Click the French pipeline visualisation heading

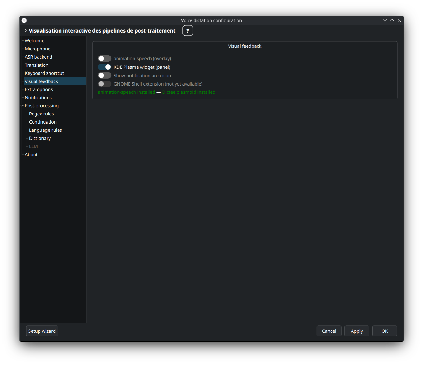click(x=102, y=31)
